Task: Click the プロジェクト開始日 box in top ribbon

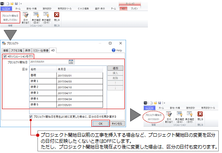Action: (10, 18)
